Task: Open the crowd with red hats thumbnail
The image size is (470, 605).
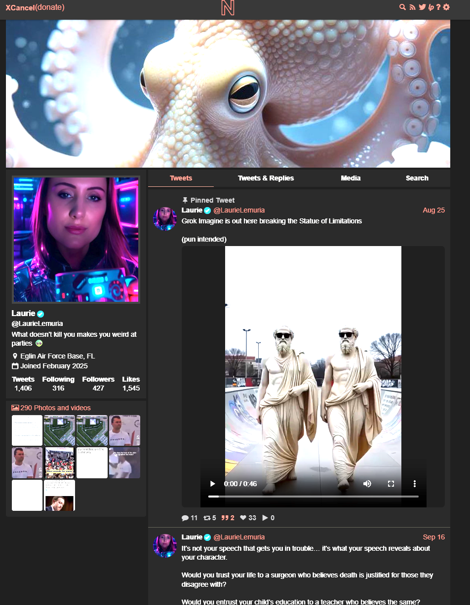Action: point(59,463)
